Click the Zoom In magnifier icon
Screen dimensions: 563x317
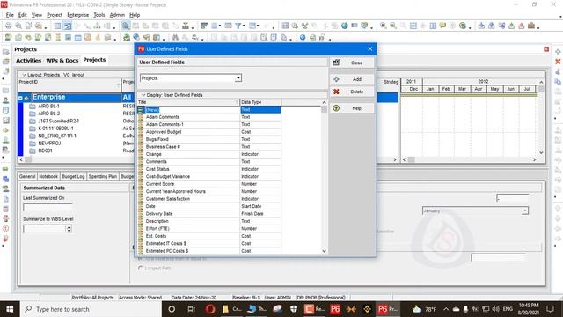point(384,26)
